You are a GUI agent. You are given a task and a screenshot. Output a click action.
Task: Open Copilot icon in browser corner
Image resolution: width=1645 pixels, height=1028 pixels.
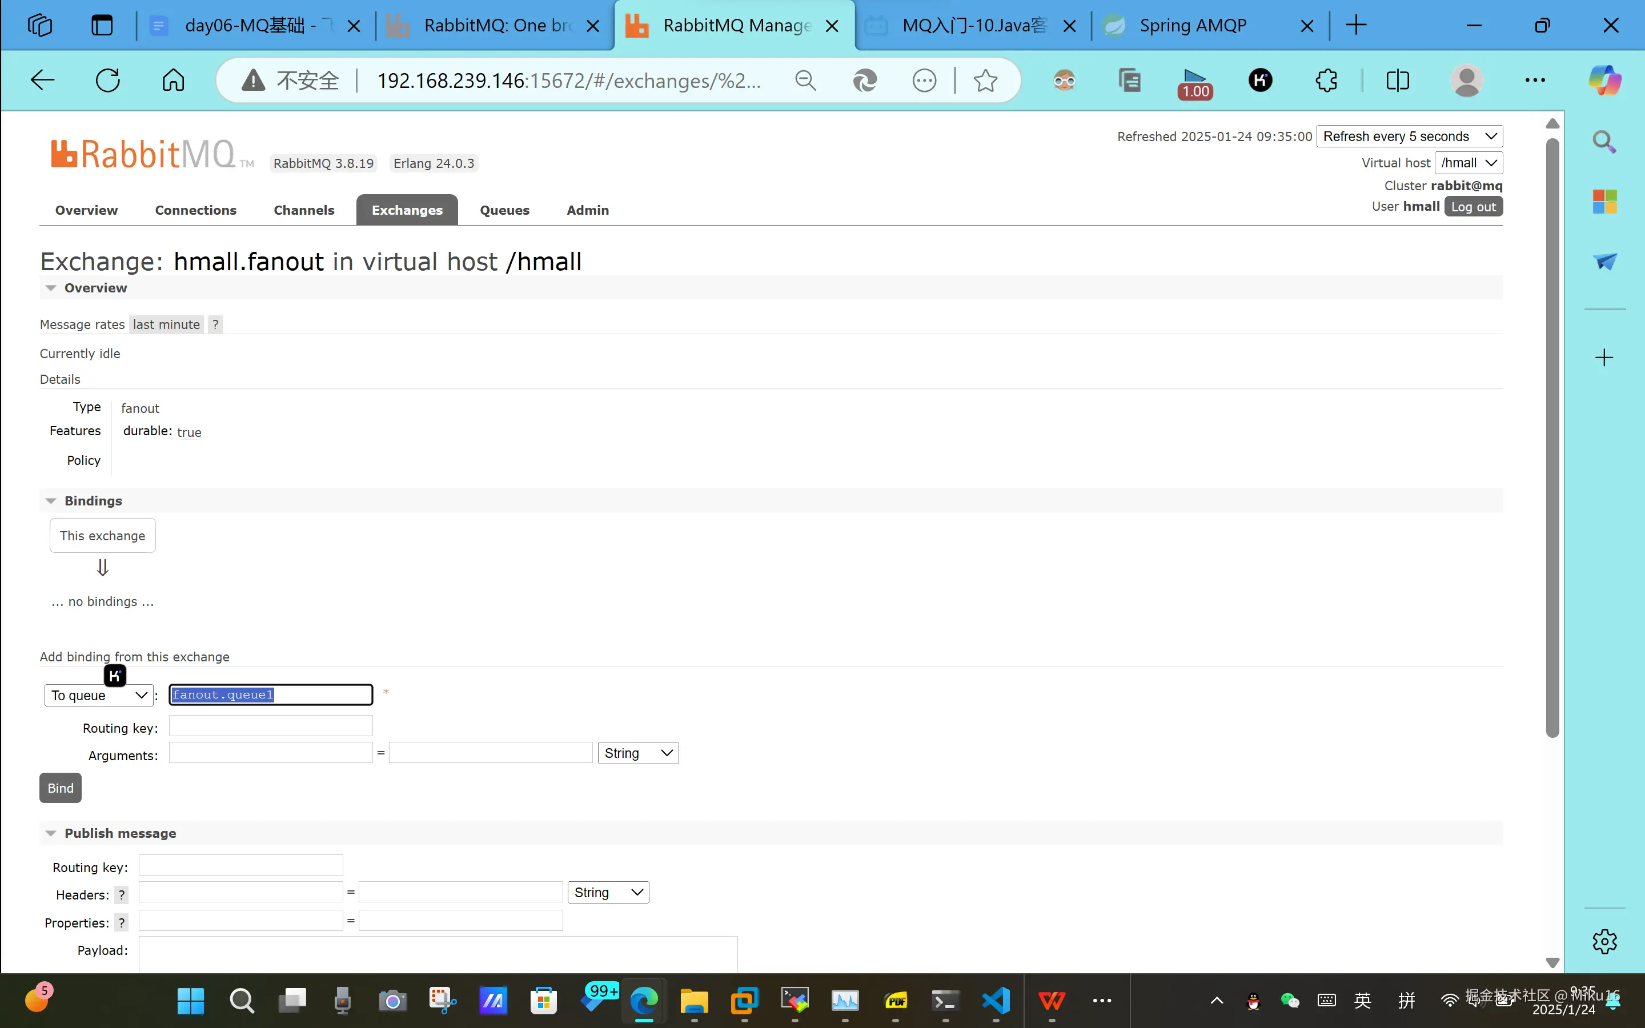coord(1604,80)
